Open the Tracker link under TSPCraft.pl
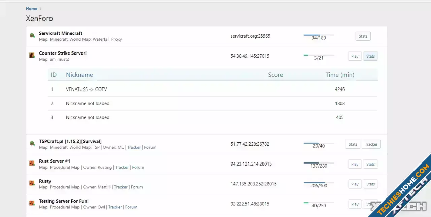Image resolution: width=431 pixels, height=217 pixels. pyautogui.click(x=134, y=147)
